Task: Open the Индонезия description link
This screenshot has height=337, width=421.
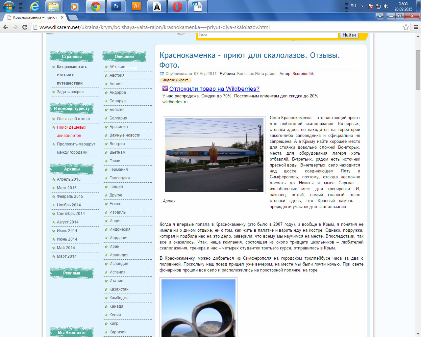Action: coord(120,229)
